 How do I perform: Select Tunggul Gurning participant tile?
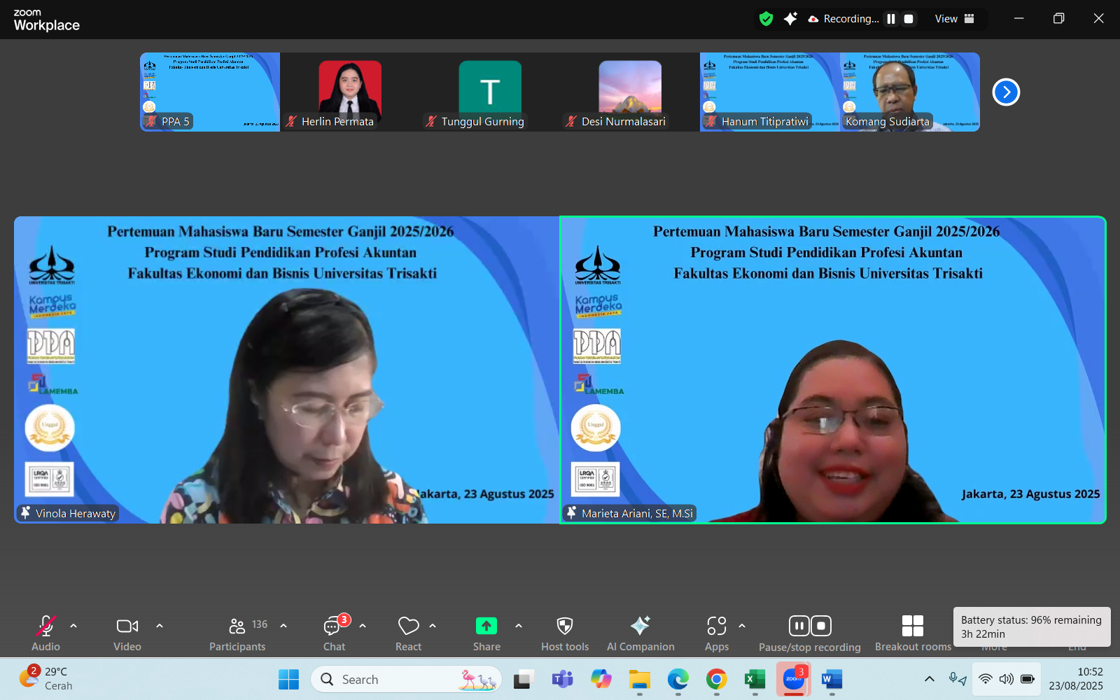tap(490, 92)
